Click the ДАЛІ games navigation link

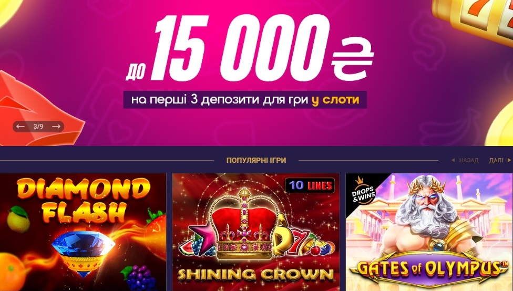coord(496,160)
